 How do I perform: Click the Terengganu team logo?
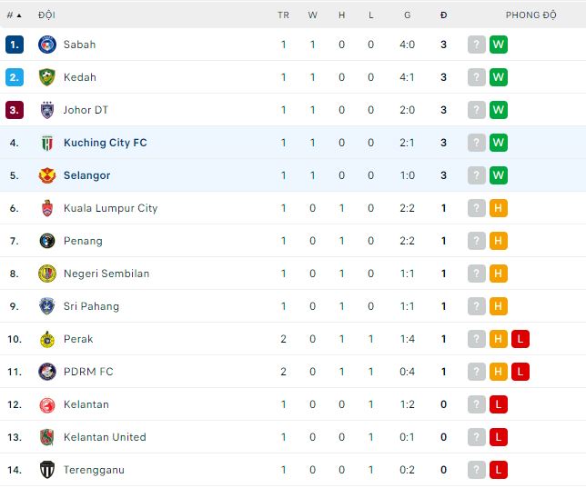pyautogui.click(x=47, y=470)
